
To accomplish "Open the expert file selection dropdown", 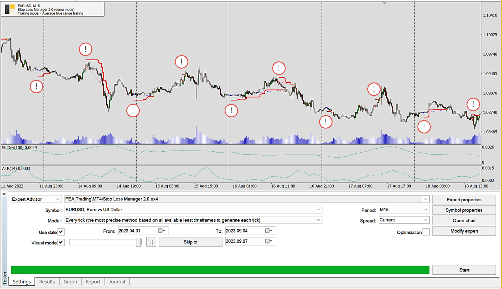I will 426,199.
